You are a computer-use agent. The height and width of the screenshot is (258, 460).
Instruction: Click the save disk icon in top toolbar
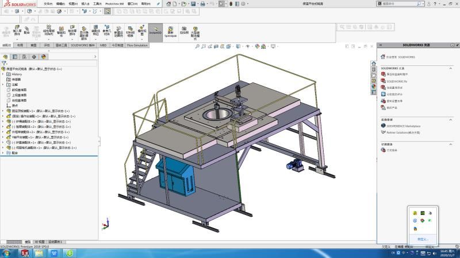point(192,4)
